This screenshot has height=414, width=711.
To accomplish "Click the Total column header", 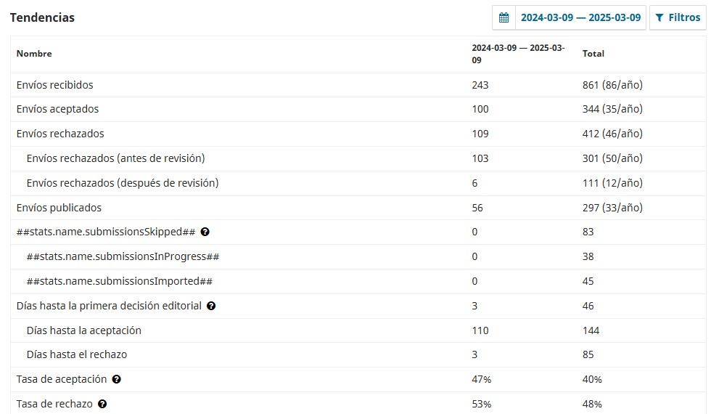I will point(593,54).
